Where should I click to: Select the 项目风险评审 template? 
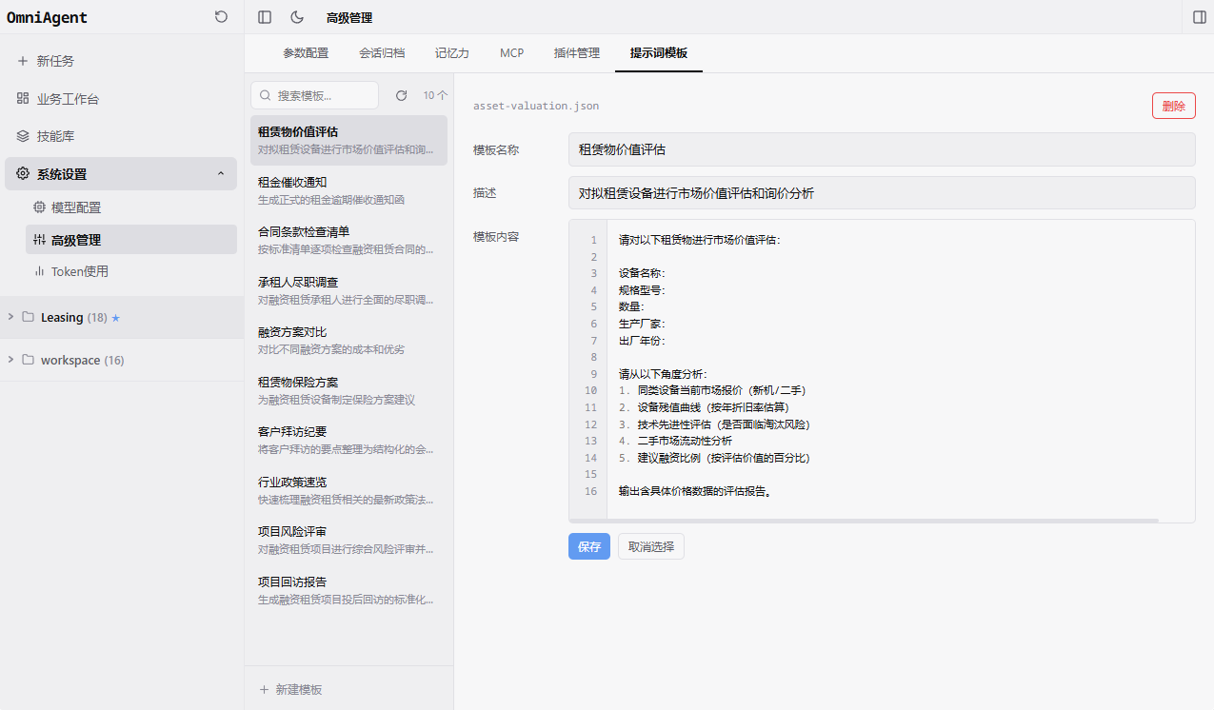click(x=348, y=540)
